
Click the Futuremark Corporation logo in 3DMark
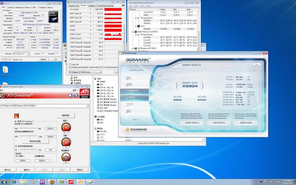point(136,130)
